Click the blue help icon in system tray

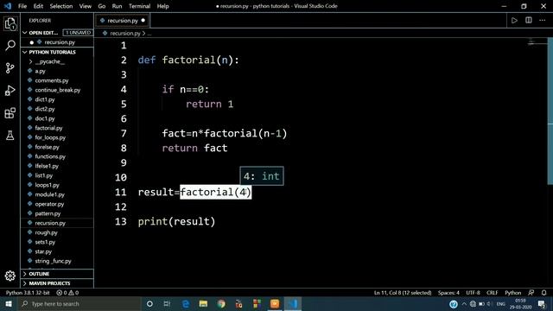[x=454, y=303]
